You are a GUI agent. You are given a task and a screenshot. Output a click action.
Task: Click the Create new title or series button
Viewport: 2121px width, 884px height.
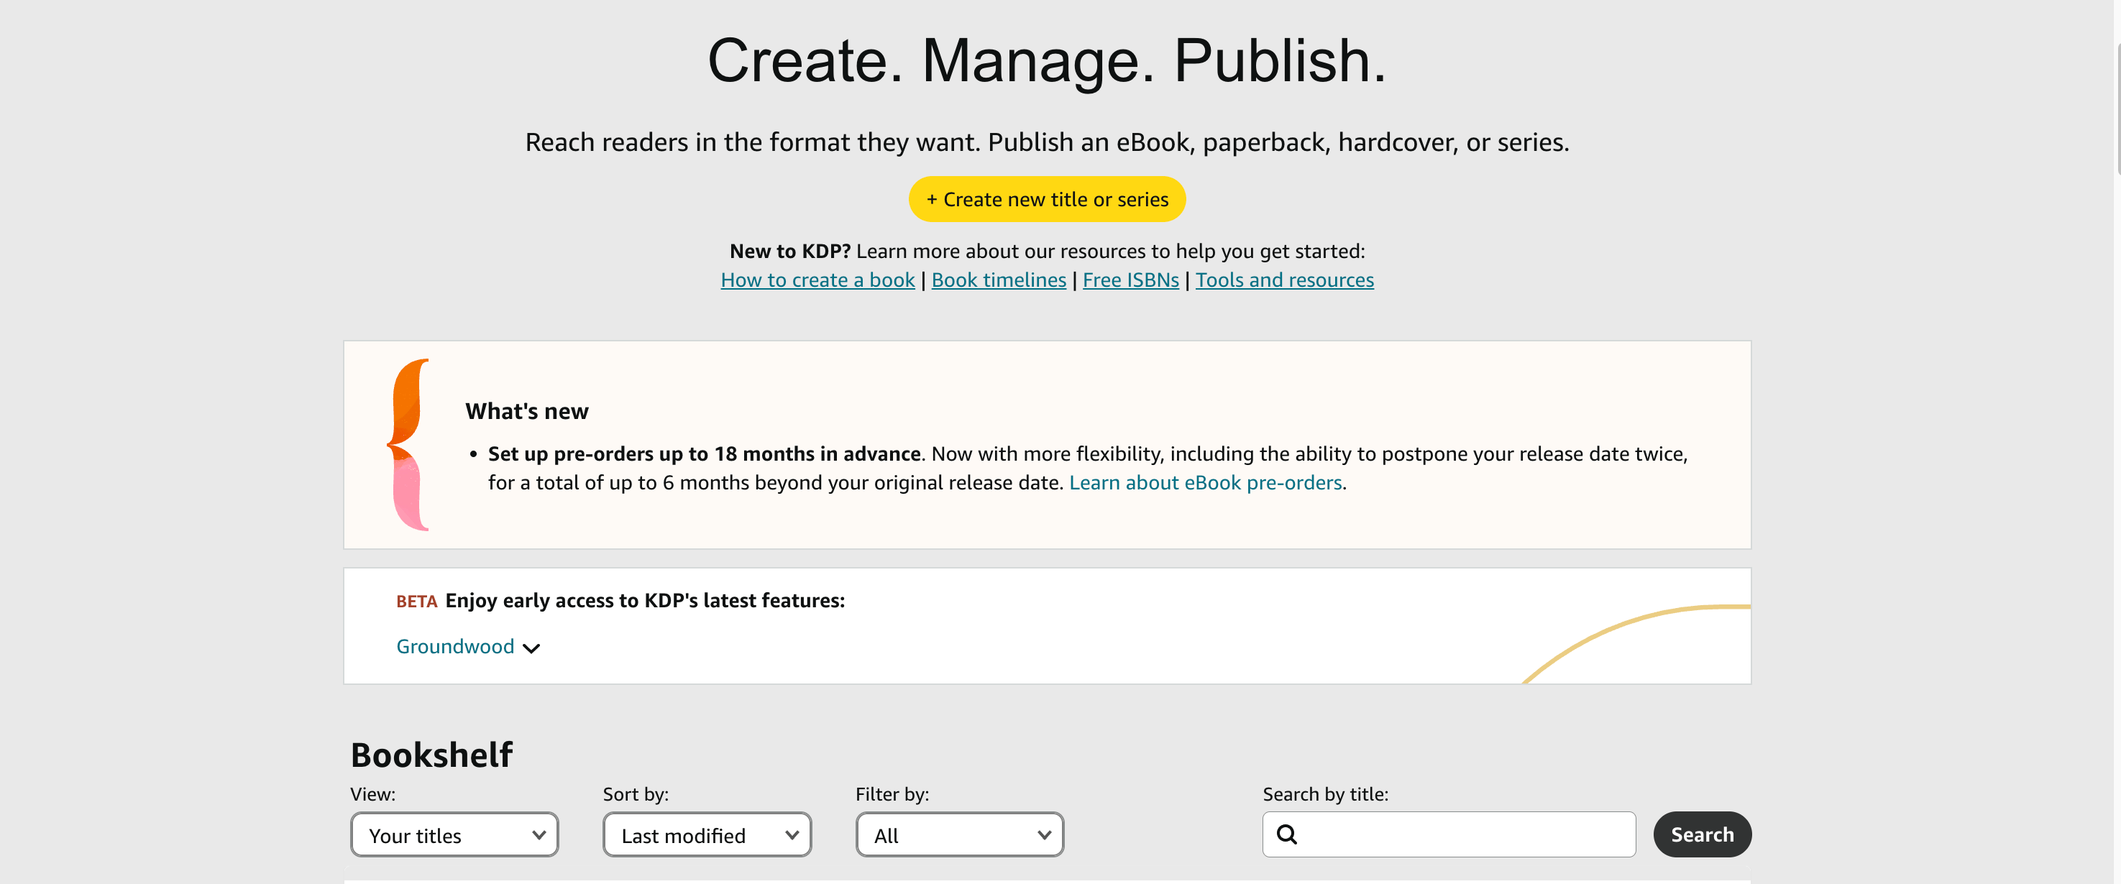1047,199
